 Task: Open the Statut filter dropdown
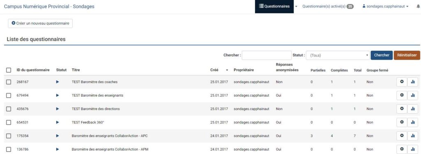338,55
